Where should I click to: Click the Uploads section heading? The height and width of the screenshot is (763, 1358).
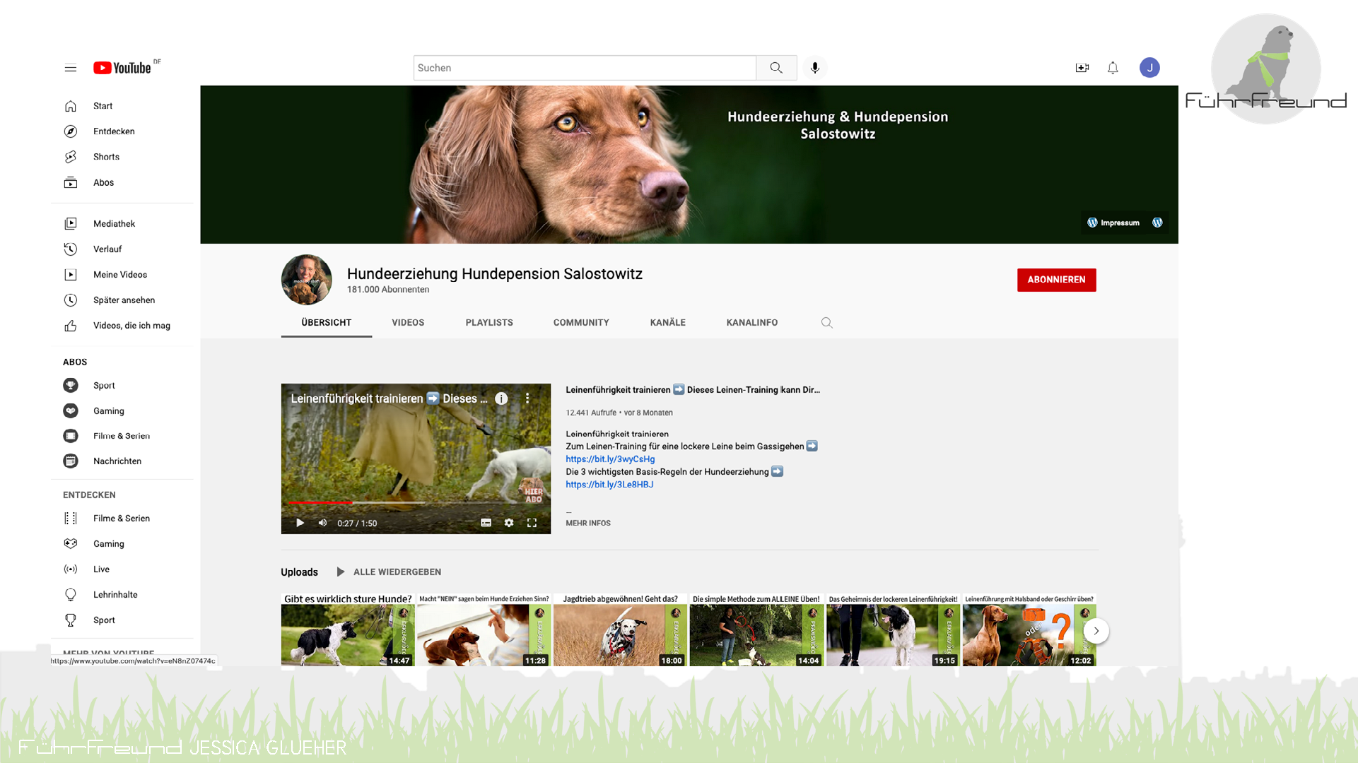pyautogui.click(x=299, y=572)
